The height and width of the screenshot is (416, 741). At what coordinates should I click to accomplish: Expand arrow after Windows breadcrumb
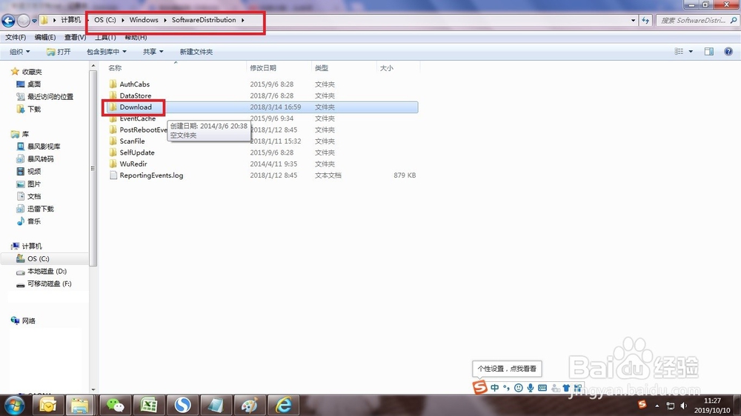coord(165,20)
